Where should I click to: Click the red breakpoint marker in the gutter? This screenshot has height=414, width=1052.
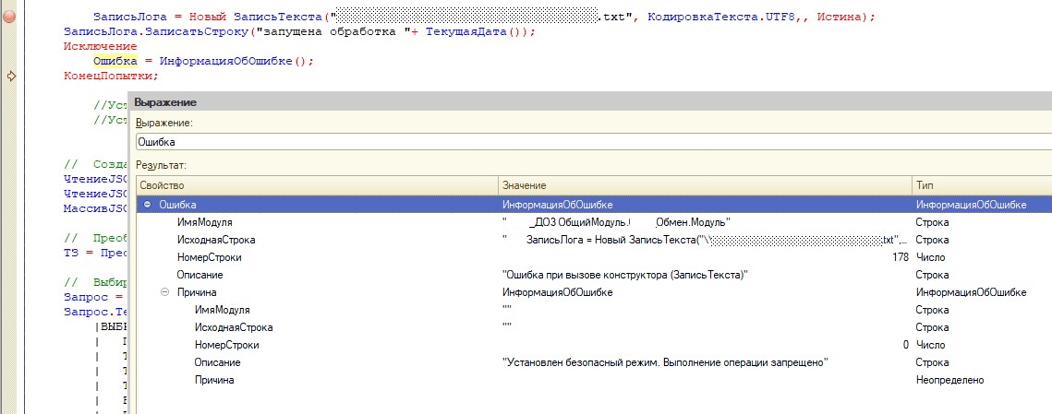click(x=9, y=18)
